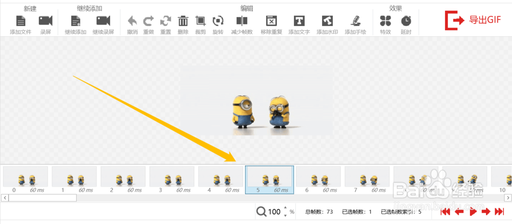Click the timeline scroll right arrow
The width and height of the screenshot is (512, 224).
click(x=508, y=197)
